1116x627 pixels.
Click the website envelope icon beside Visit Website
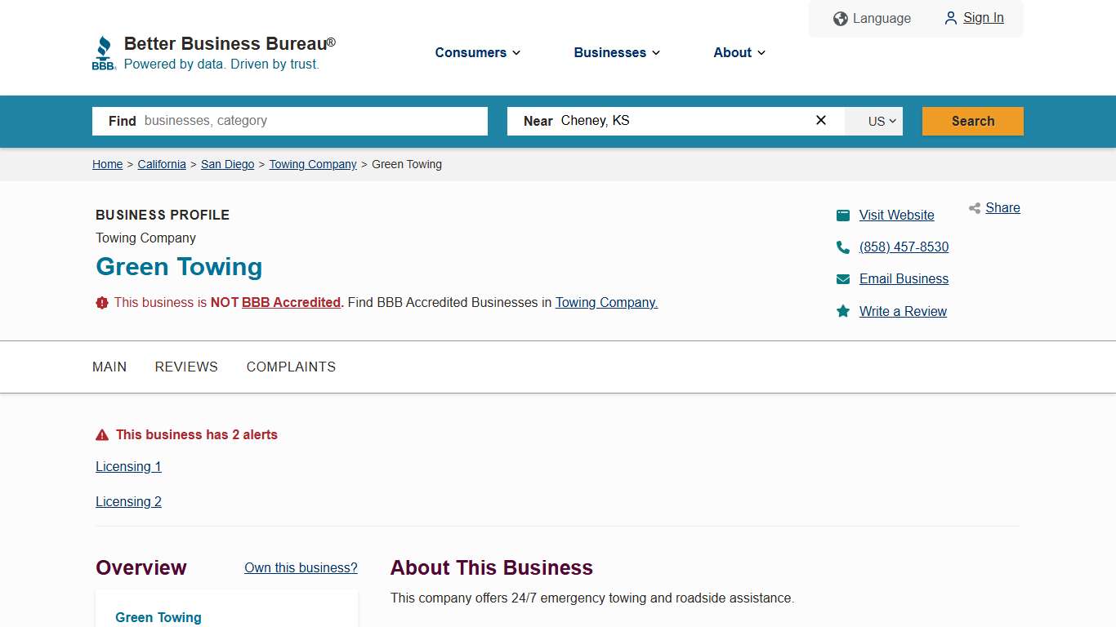(843, 215)
